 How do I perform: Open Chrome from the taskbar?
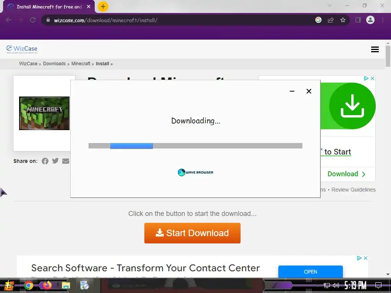(28, 285)
